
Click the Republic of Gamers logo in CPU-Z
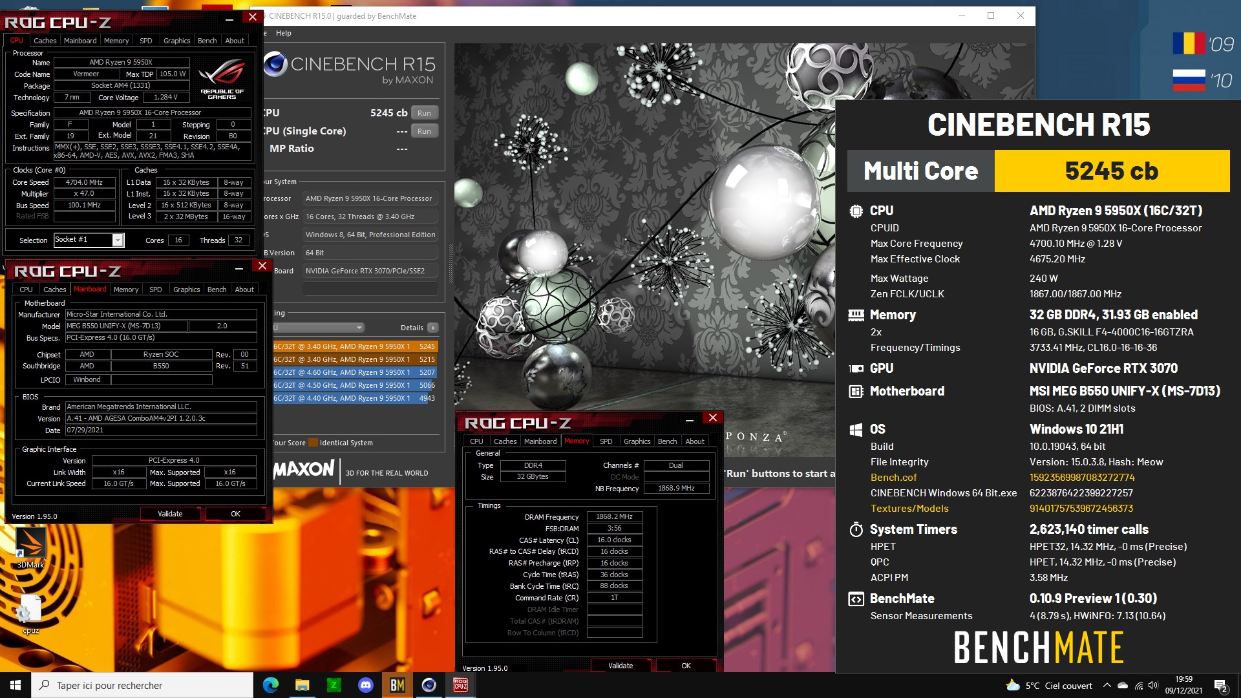pos(222,78)
